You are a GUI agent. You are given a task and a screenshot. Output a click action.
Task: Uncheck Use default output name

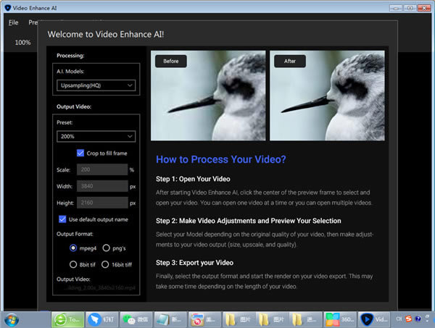[x=62, y=219]
